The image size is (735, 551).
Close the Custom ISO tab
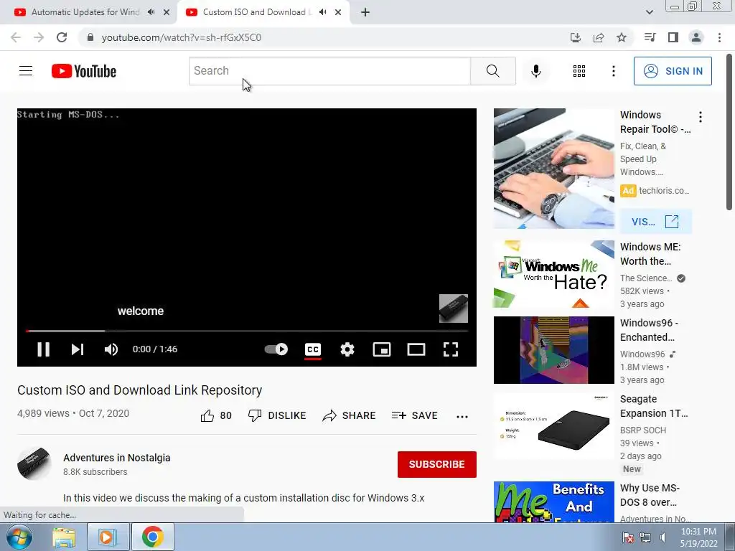[x=338, y=12]
